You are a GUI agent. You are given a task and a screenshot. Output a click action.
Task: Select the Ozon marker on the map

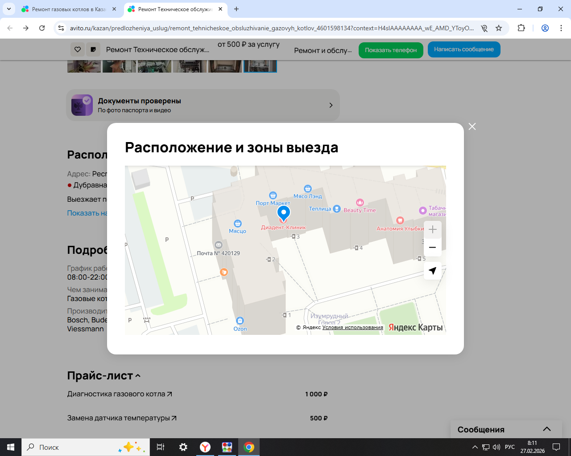coord(240,321)
